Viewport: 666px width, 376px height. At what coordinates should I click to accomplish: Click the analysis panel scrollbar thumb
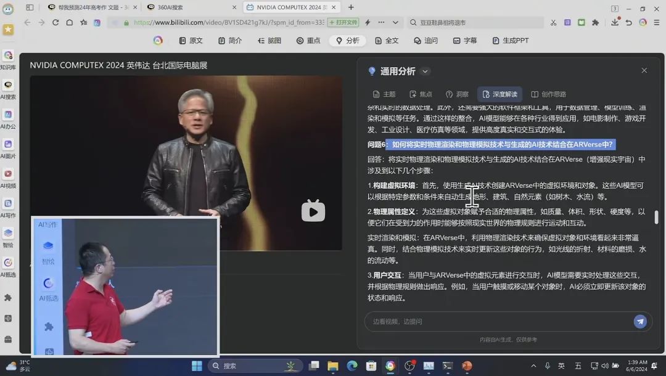tap(656, 218)
